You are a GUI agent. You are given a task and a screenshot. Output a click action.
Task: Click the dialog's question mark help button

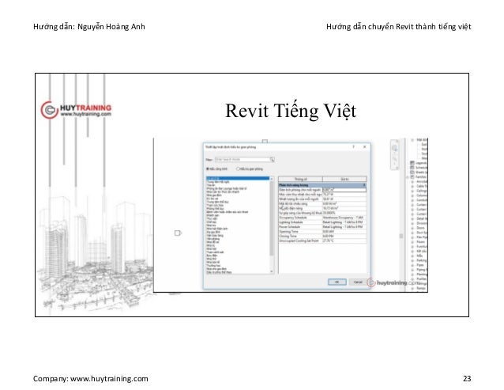[x=354, y=146]
